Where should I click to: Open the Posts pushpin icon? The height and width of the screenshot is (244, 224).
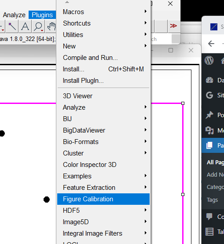tap(209, 115)
